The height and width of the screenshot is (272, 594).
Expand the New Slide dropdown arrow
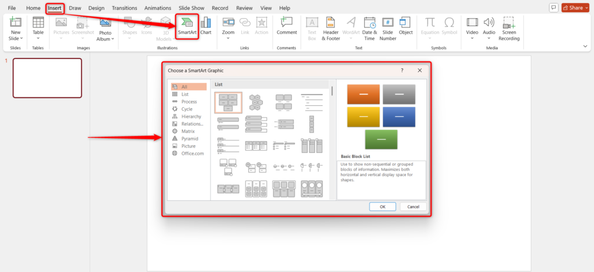pos(21,39)
